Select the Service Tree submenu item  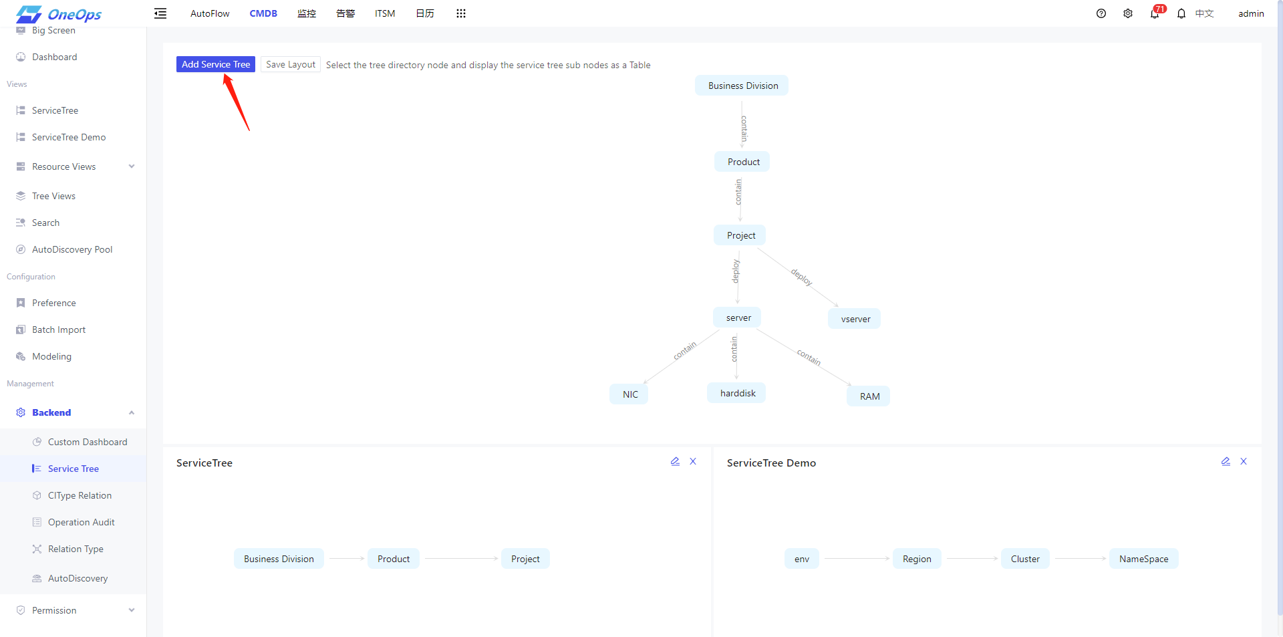[73, 469]
